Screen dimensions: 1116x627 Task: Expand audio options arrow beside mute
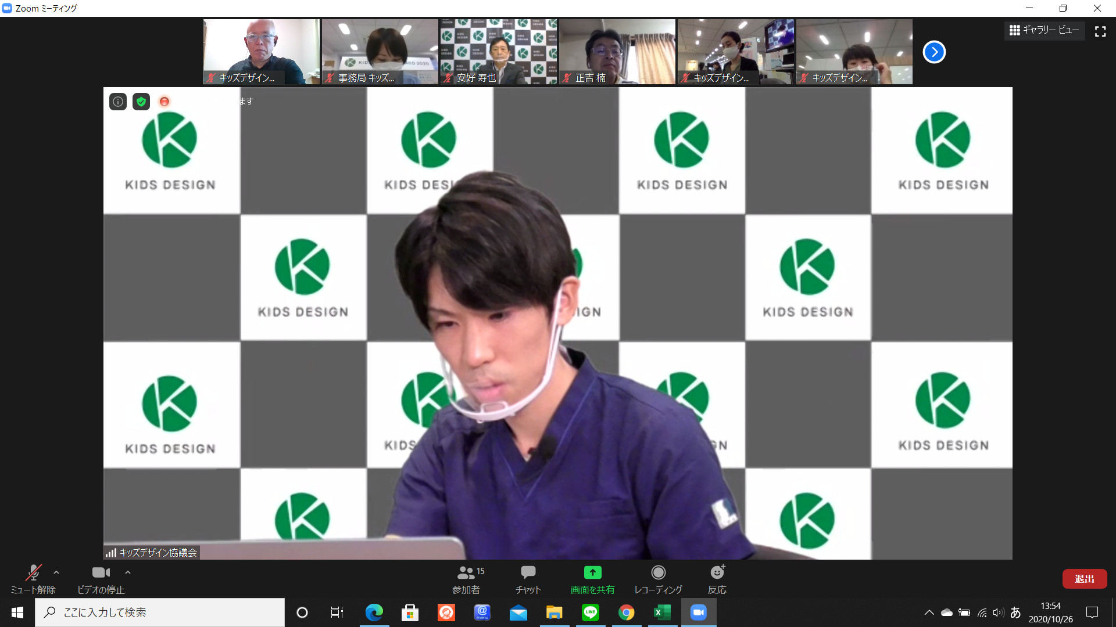point(56,572)
